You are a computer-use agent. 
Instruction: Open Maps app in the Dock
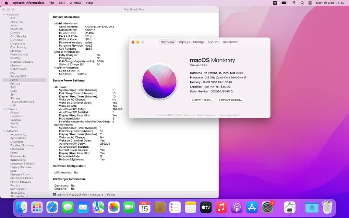[99, 208]
